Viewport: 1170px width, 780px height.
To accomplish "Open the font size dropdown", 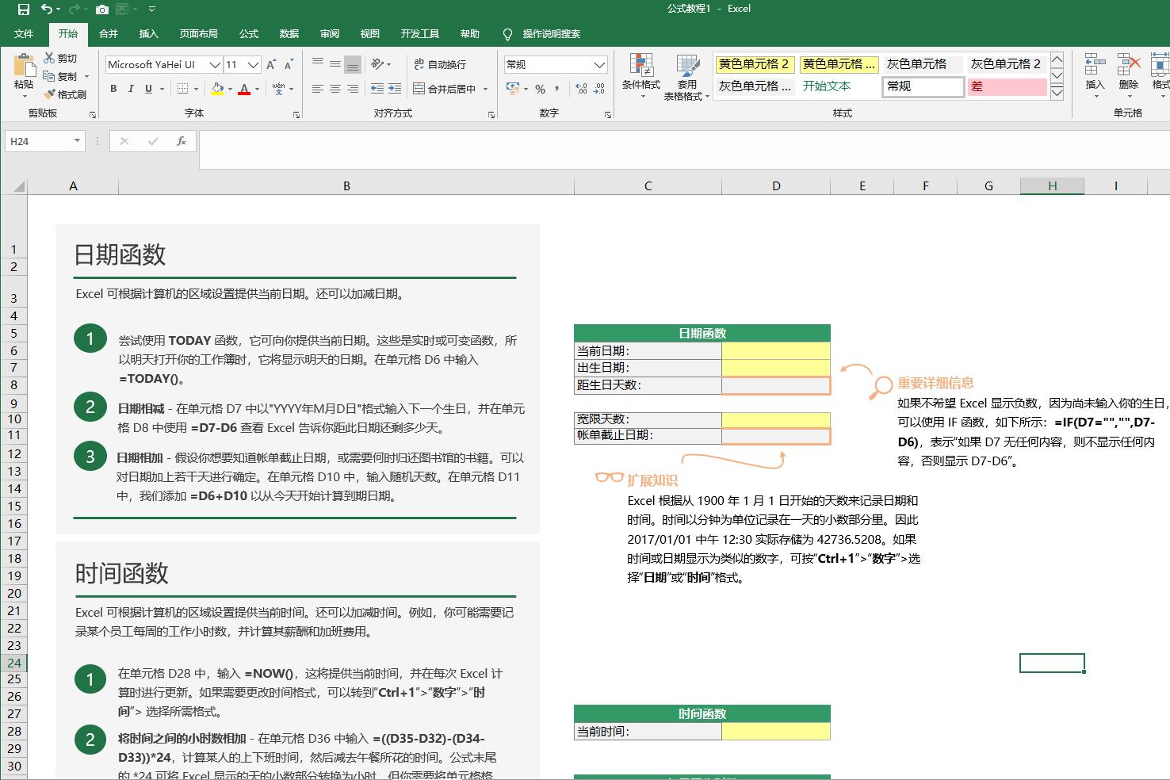I will click(252, 64).
